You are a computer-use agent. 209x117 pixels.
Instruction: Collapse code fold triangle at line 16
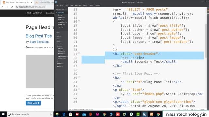(79, 21)
